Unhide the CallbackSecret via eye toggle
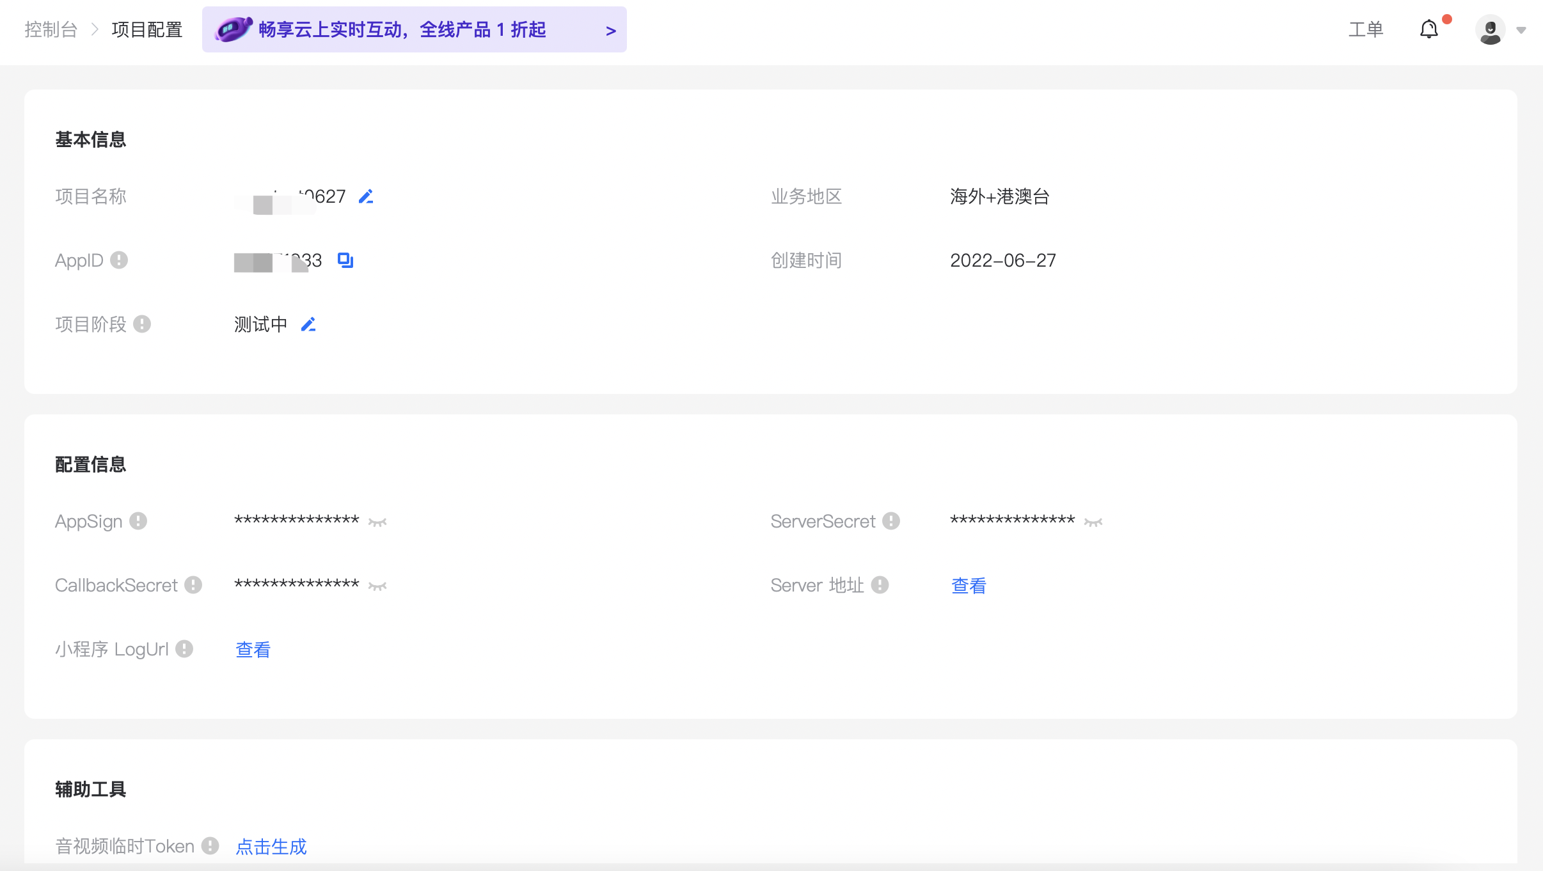Image resolution: width=1543 pixels, height=871 pixels. pyautogui.click(x=377, y=586)
